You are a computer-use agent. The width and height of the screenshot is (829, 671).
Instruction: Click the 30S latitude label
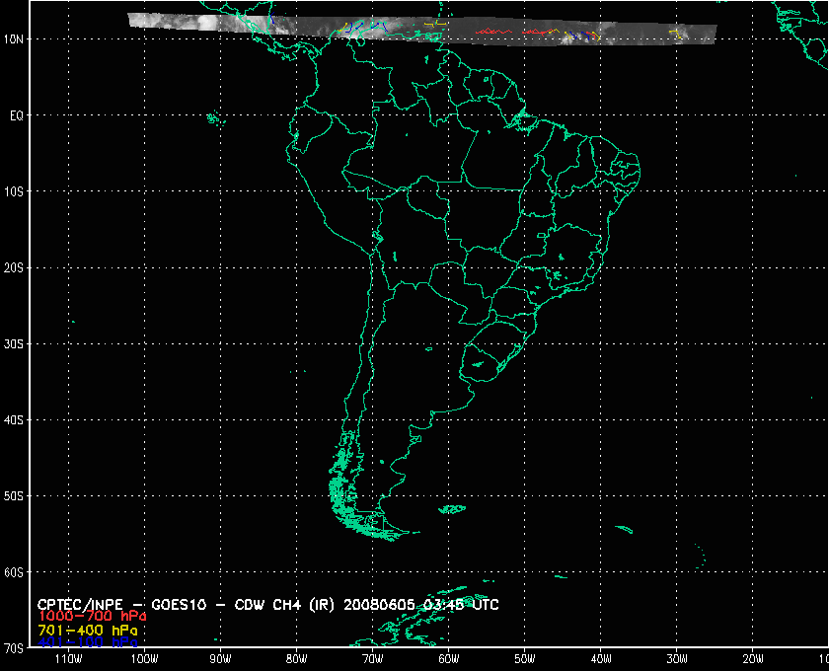point(16,343)
